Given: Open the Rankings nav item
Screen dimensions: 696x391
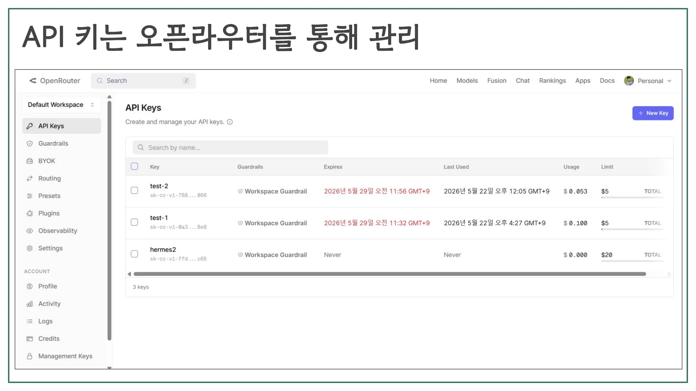Looking at the screenshot, I should point(553,81).
